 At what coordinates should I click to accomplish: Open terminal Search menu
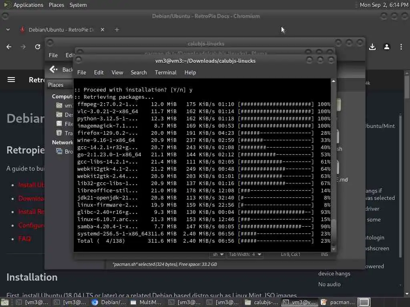click(139, 73)
